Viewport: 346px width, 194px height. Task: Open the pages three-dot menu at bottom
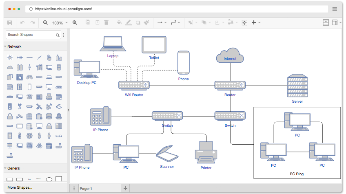pyautogui.click(x=74, y=188)
